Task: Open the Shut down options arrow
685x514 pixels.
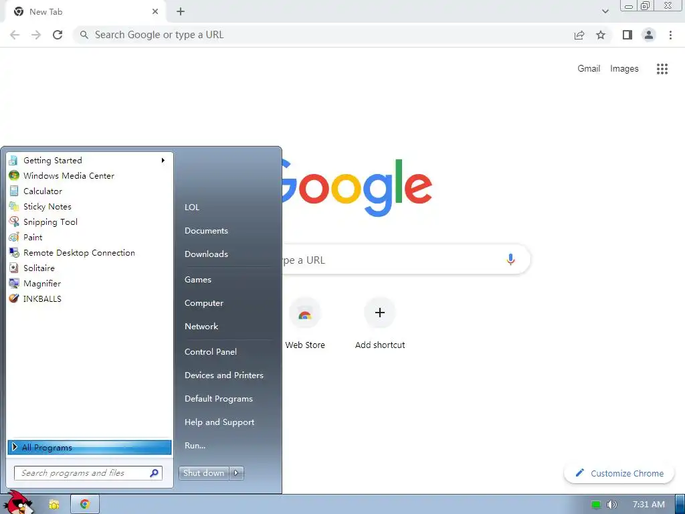Action: tap(236, 473)
